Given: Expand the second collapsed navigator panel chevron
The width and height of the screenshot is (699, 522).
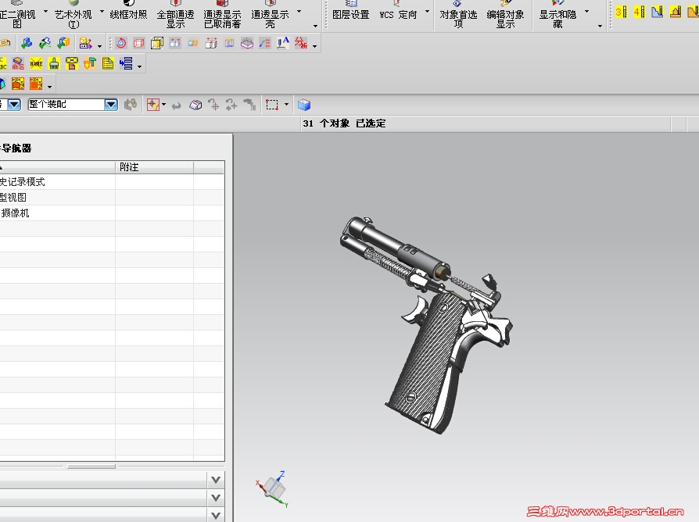Looking at the screenshot, I should click(216, 498).
